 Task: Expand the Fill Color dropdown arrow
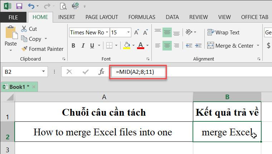coord(133,45)
